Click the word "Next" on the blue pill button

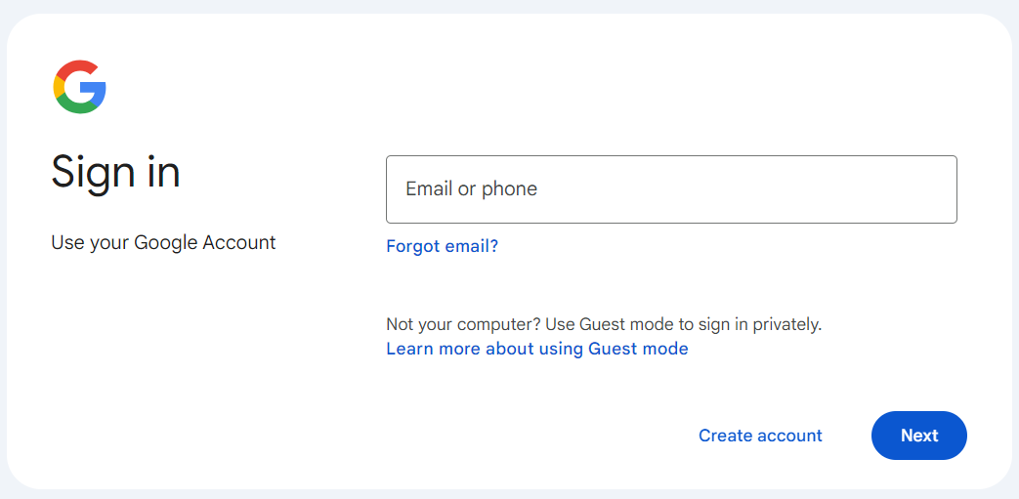click(919, 436)
